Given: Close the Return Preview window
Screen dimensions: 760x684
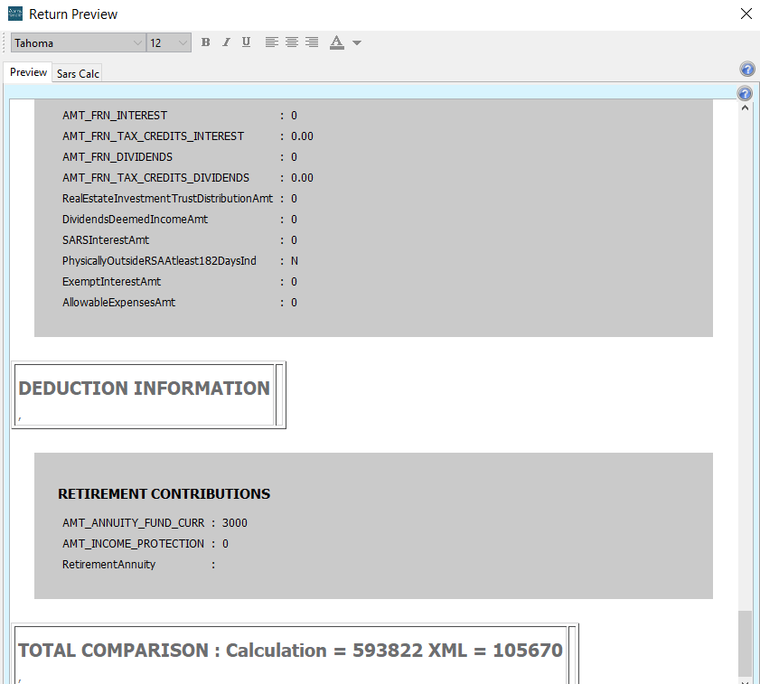Looking at the screenshot, I should point(746,14).
